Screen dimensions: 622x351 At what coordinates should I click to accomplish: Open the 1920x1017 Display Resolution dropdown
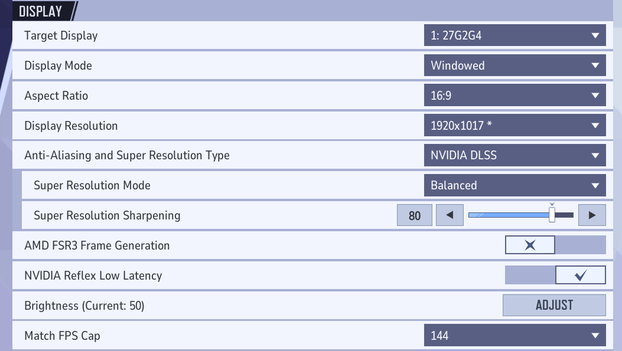tap(514, 126)
